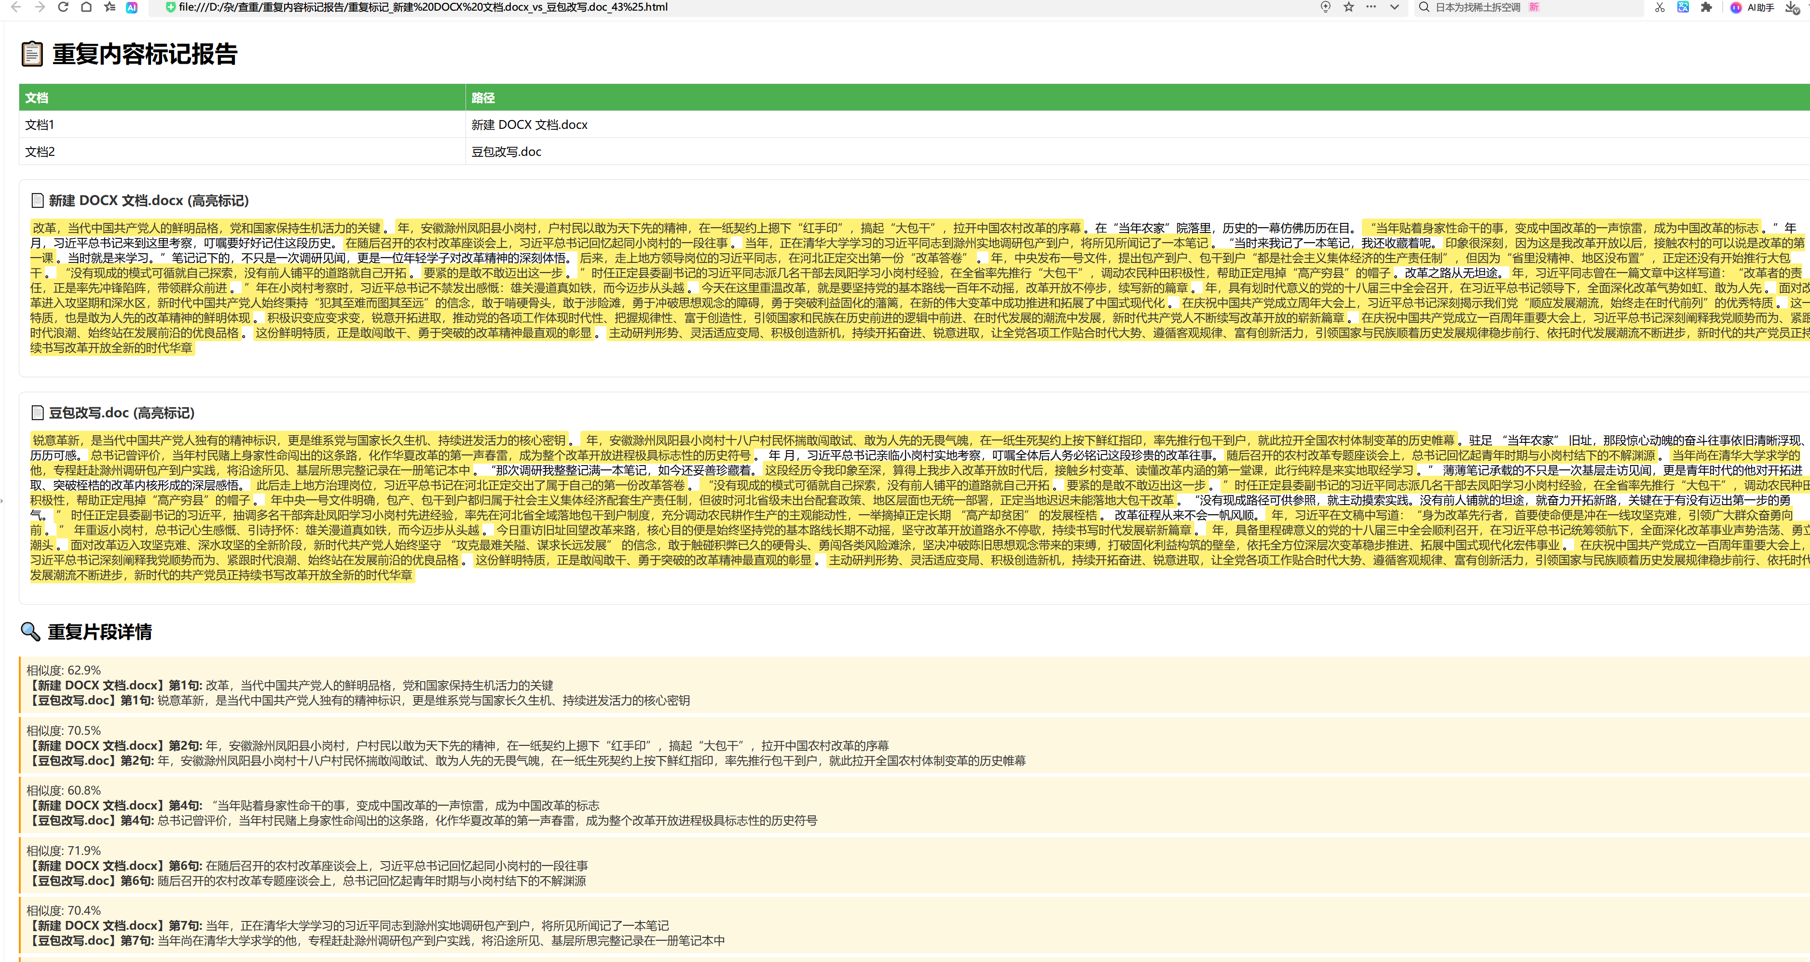Click the browser forward arrow
The width and height of the screenshot is (1810, 962).
coord(40,7)
